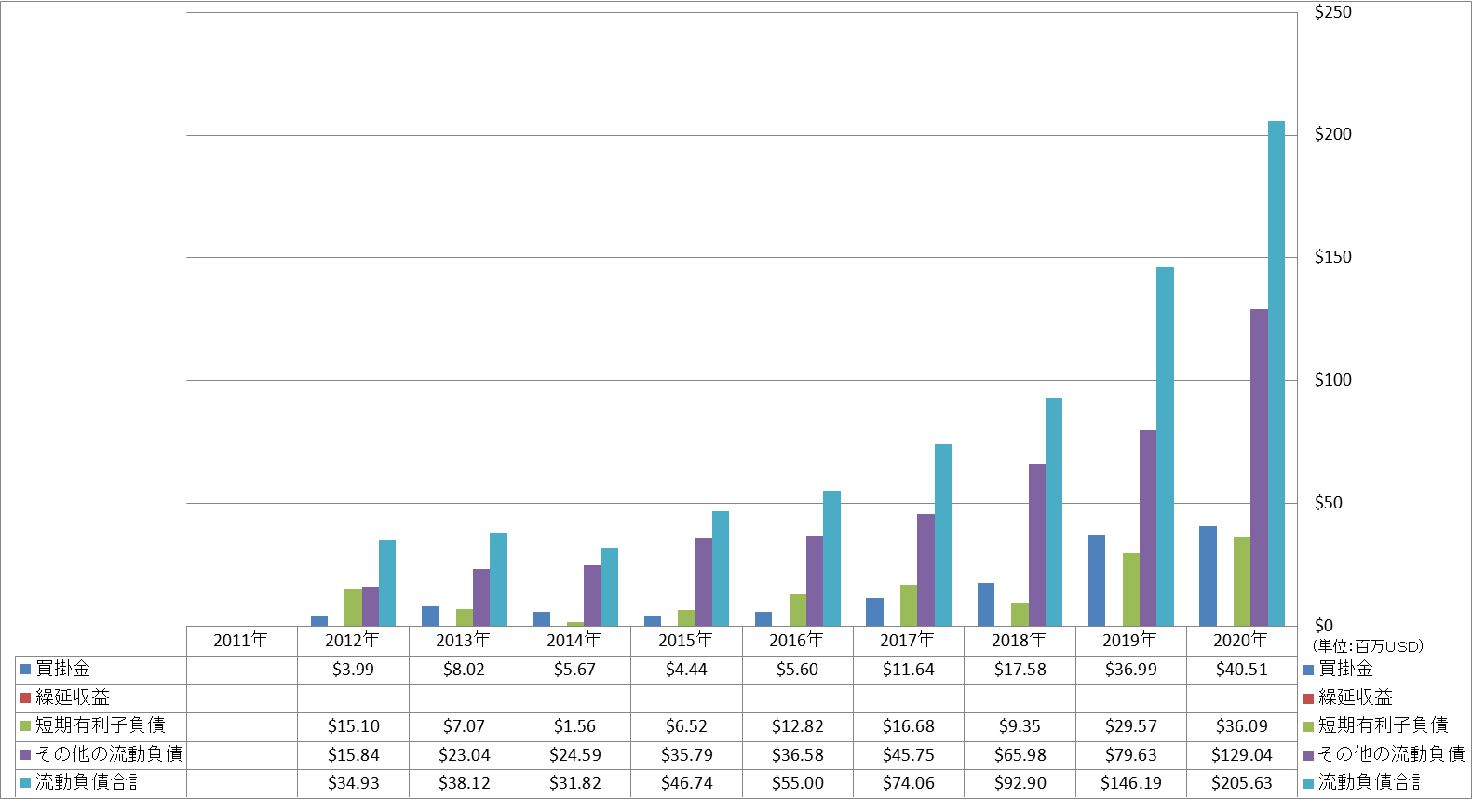This screenshot has height=799, width=1472.
Task: Click the (単位:百万USD) unit label
Action: pyautogui.click(x=1368, y=646)
